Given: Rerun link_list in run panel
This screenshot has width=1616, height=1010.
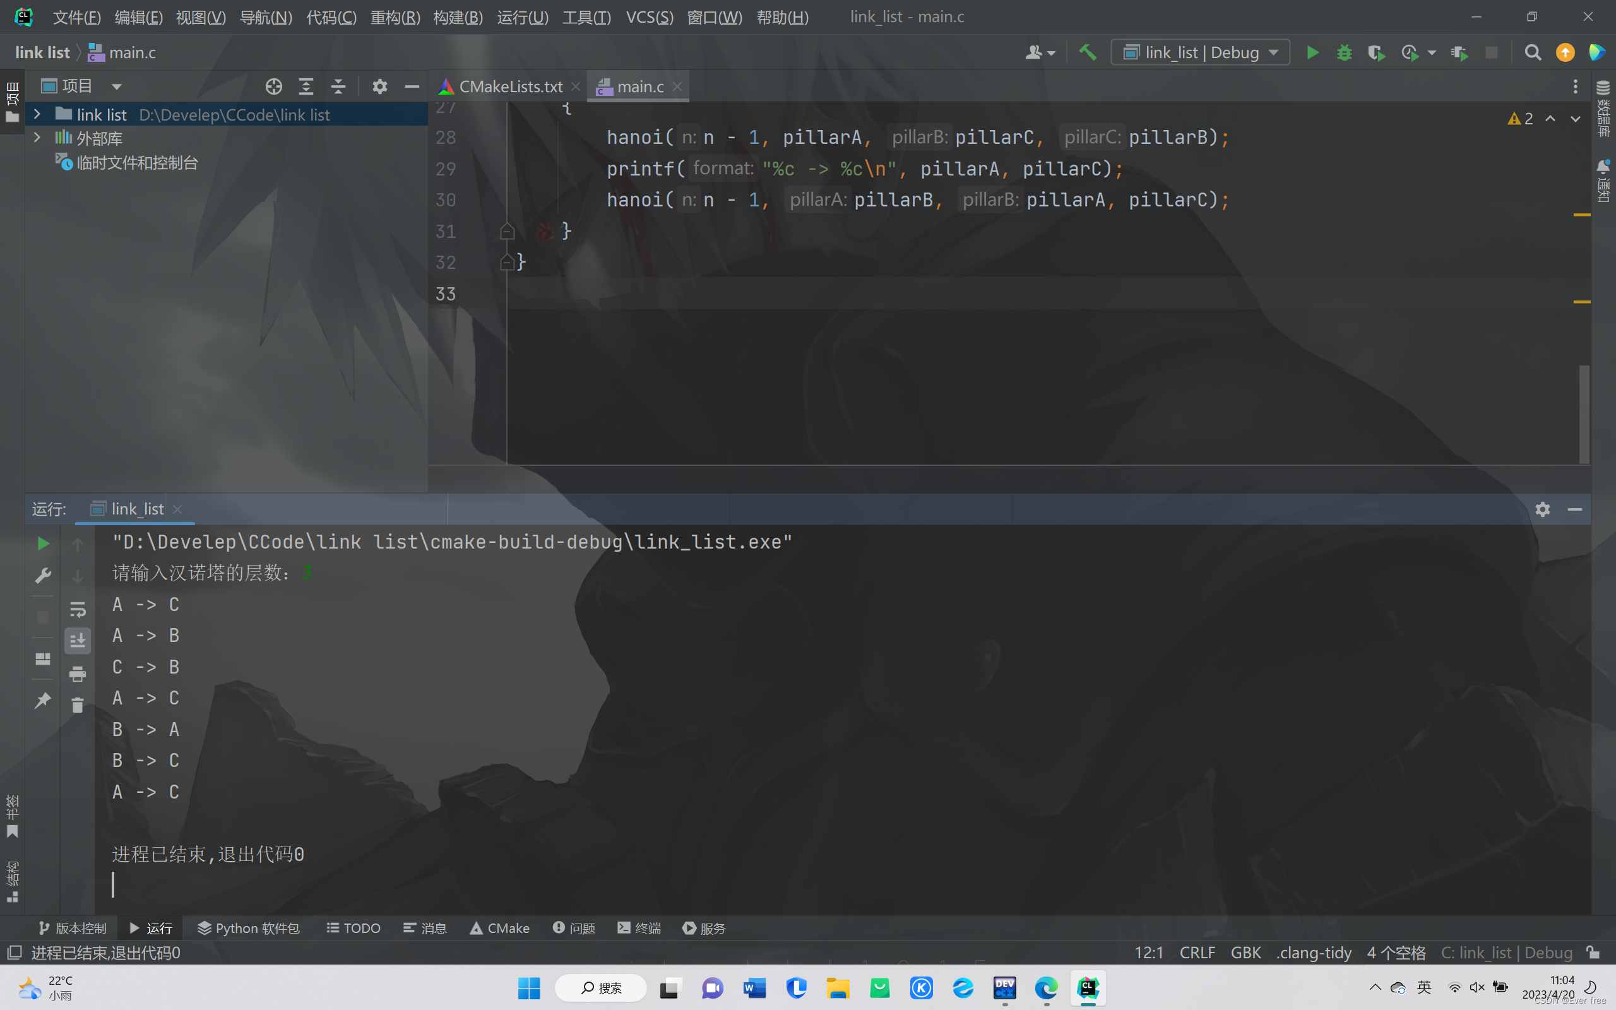Looking at the screenshot, I should tap(43, 544).
